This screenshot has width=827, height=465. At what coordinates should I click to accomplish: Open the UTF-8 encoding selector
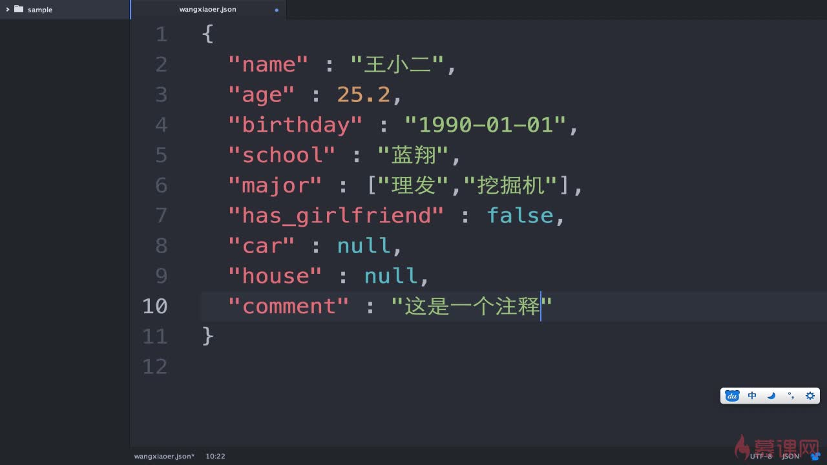(x=761, y=456)
